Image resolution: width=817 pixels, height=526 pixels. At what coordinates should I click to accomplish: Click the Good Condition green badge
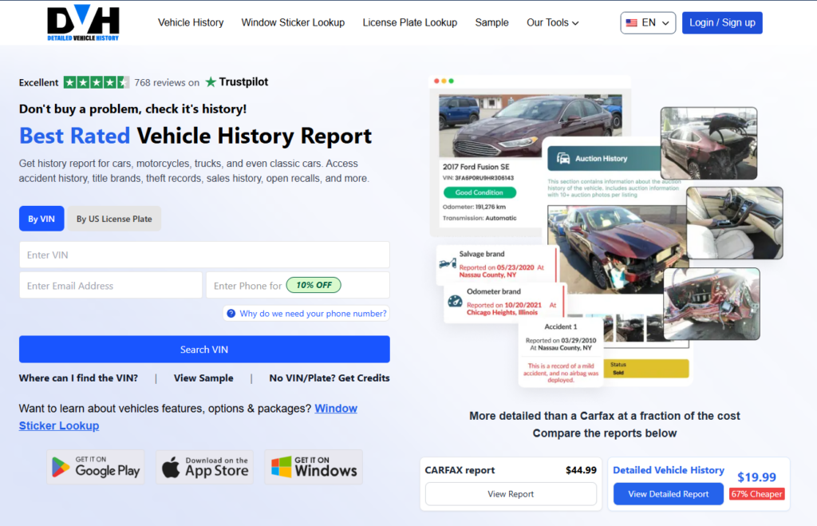tap(480, 192)
